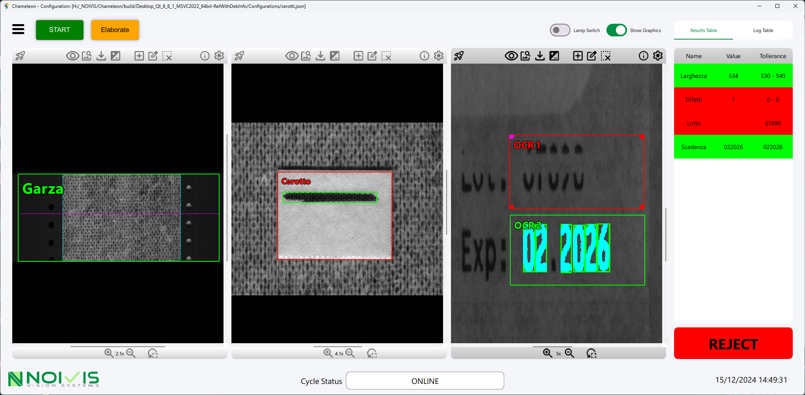This screenshot has width=805, height=395.
Task: Open the settings gear in the Cerotto panel
Action: tap(439, 56)
